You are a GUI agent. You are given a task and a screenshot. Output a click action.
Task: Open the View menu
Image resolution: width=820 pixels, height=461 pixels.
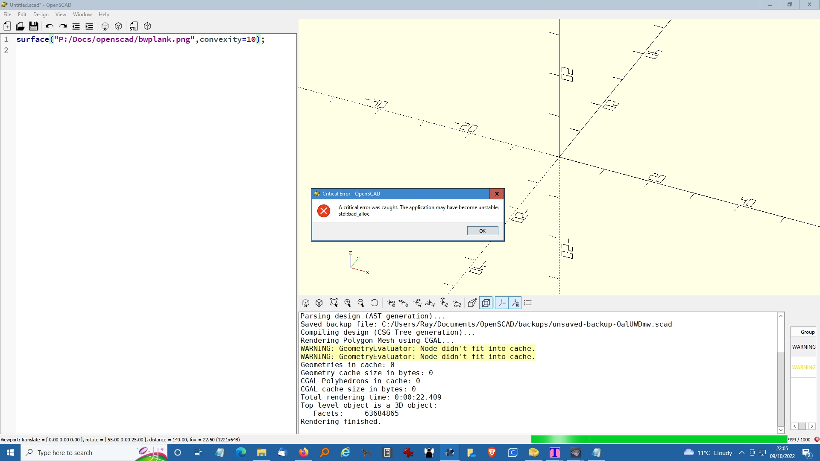[x=61, y=15]
